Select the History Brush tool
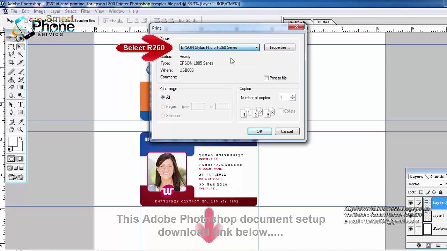447x251 pixels. tap(20, 80)
